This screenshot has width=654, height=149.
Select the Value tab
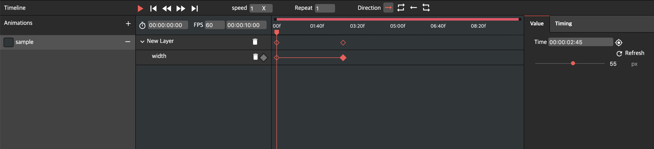click(537, 24)
